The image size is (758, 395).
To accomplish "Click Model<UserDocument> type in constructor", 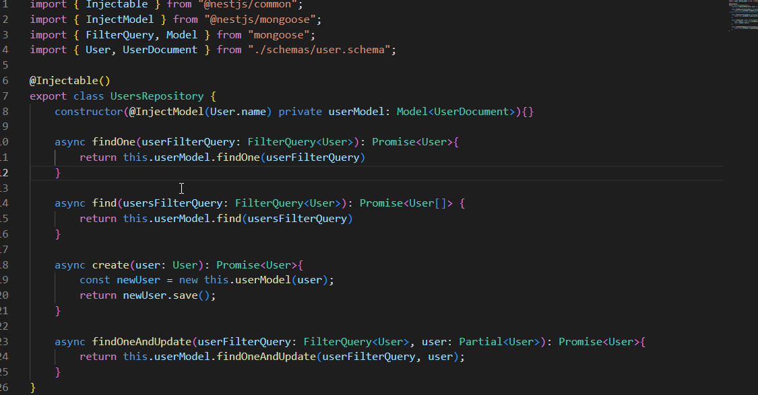I will 456,112.
